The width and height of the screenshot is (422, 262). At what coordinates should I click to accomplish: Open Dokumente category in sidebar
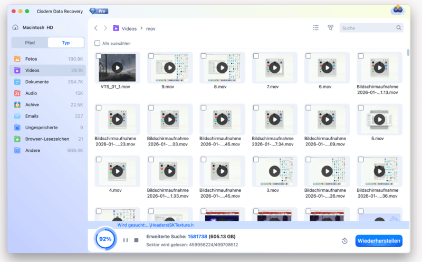(x=37, y=82)
